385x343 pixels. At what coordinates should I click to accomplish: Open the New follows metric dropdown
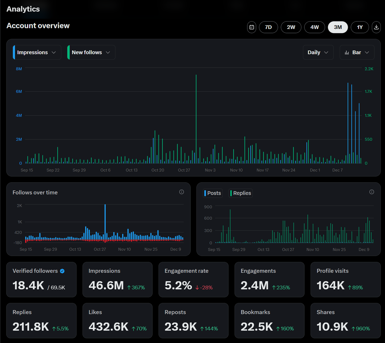click(91, 52)
